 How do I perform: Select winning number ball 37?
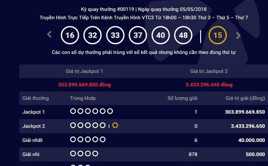click(138, 35)
